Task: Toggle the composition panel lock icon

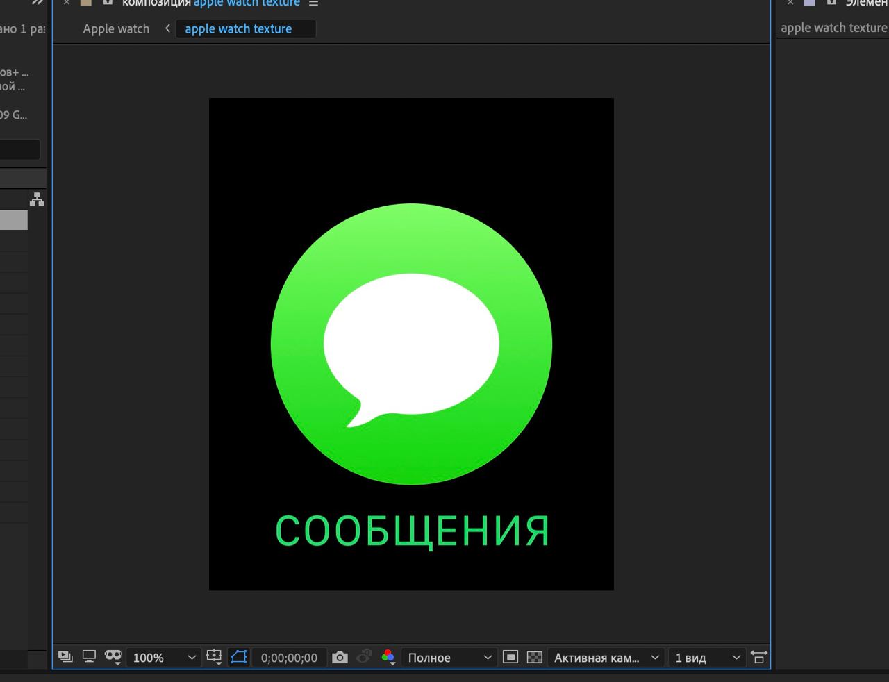Action: pyautogui.click(x=108, y=2)
